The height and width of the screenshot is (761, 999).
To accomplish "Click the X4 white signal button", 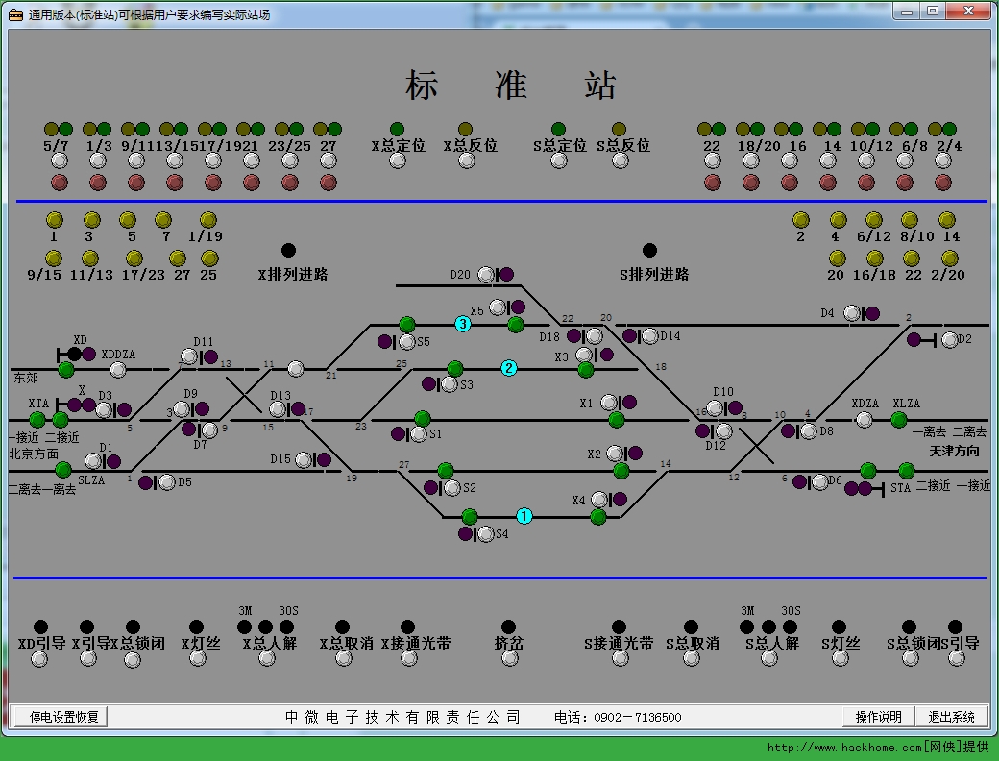I will (599, 499).
